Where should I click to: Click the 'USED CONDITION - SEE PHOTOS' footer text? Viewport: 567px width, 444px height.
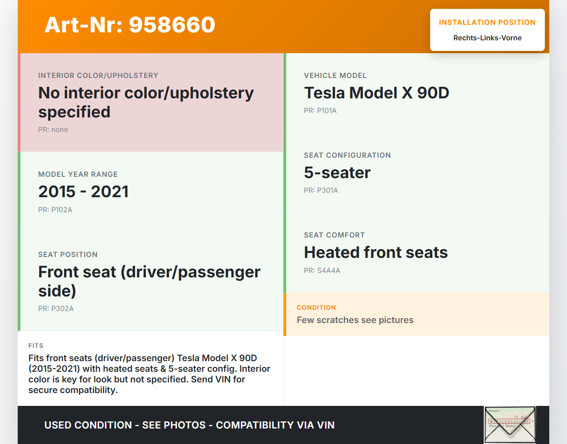click(189, 425)
